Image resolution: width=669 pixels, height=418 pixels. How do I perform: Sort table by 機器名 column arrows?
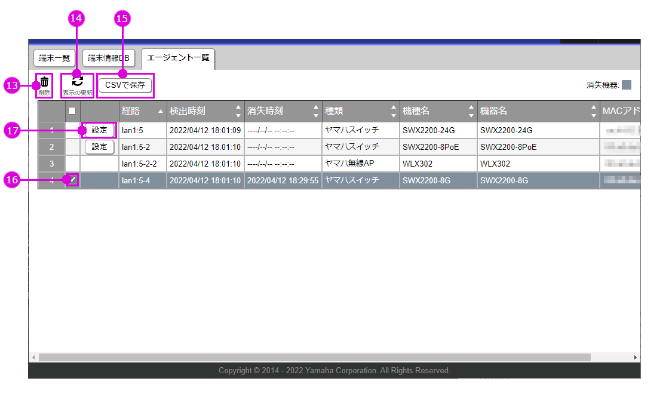coord(593,112)
